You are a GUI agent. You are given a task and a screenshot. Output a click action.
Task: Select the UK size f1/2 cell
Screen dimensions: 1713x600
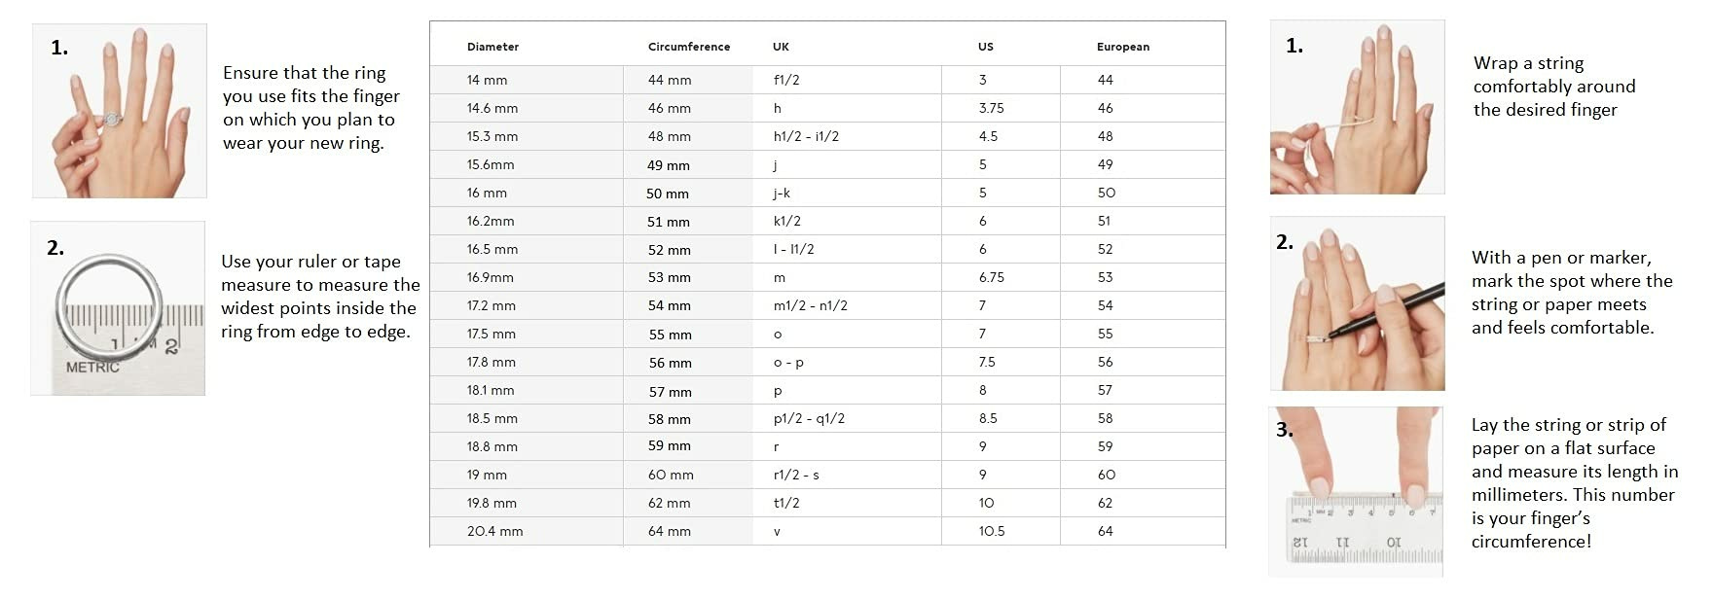(785, 80)
